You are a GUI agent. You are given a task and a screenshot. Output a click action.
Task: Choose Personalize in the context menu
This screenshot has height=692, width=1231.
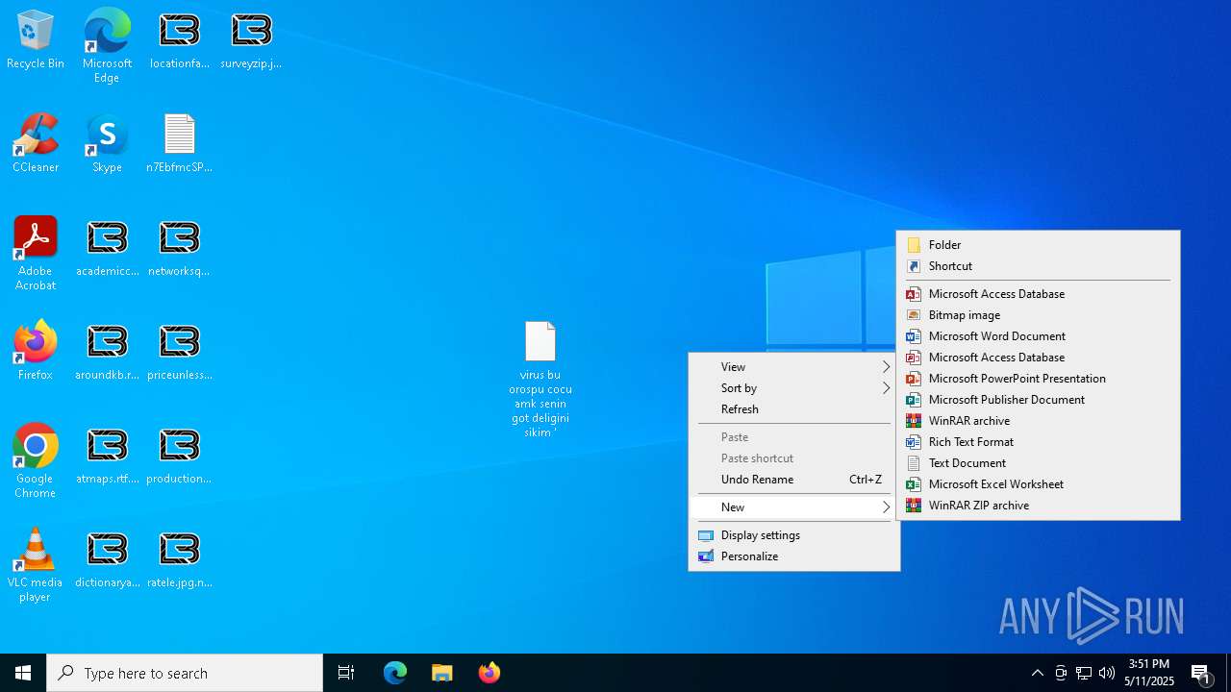coord(794,556)
